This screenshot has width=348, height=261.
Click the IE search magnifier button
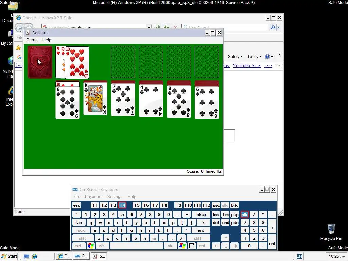[x=273, y=28]
